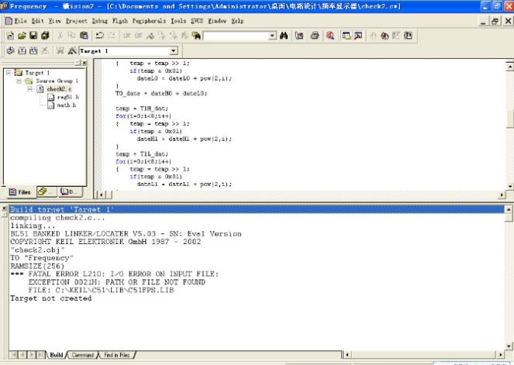Collapse the Target 1 tree node
This screenshot has width=514, height=365.
pyautogui.click(x=9, y=72)
